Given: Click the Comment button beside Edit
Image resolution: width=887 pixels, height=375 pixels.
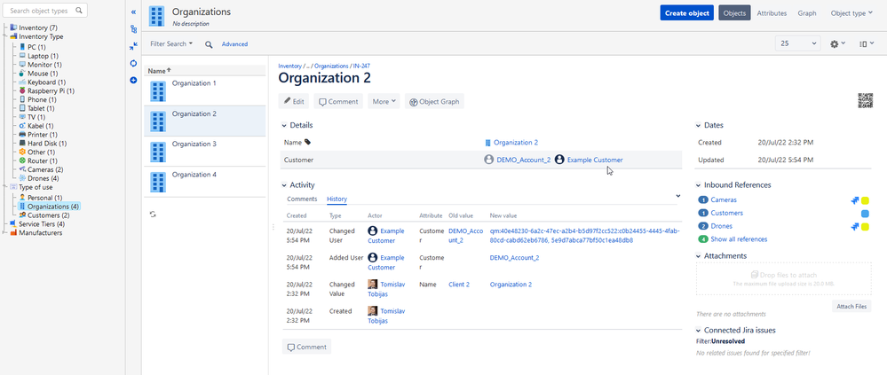Looking at the screenshot, I should coord(338,102).
